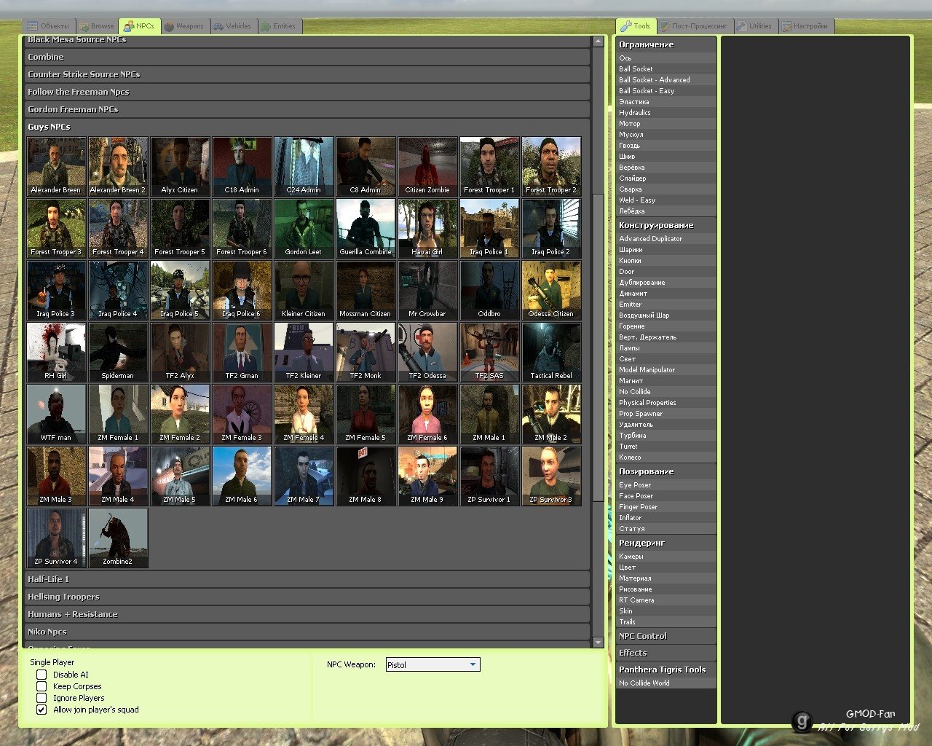
Task: Choose the ZM Male 6 icon
Action: click(242, 476)
